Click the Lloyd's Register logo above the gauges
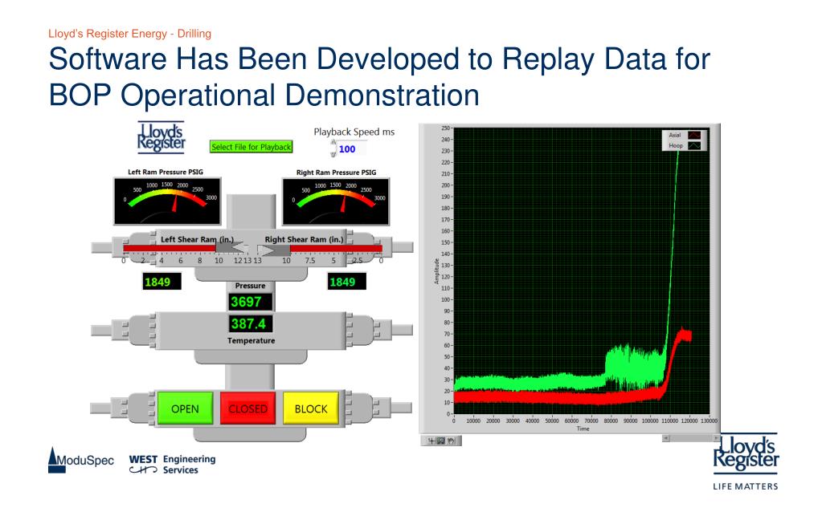 pyautogui.click(x=161, y=138)
